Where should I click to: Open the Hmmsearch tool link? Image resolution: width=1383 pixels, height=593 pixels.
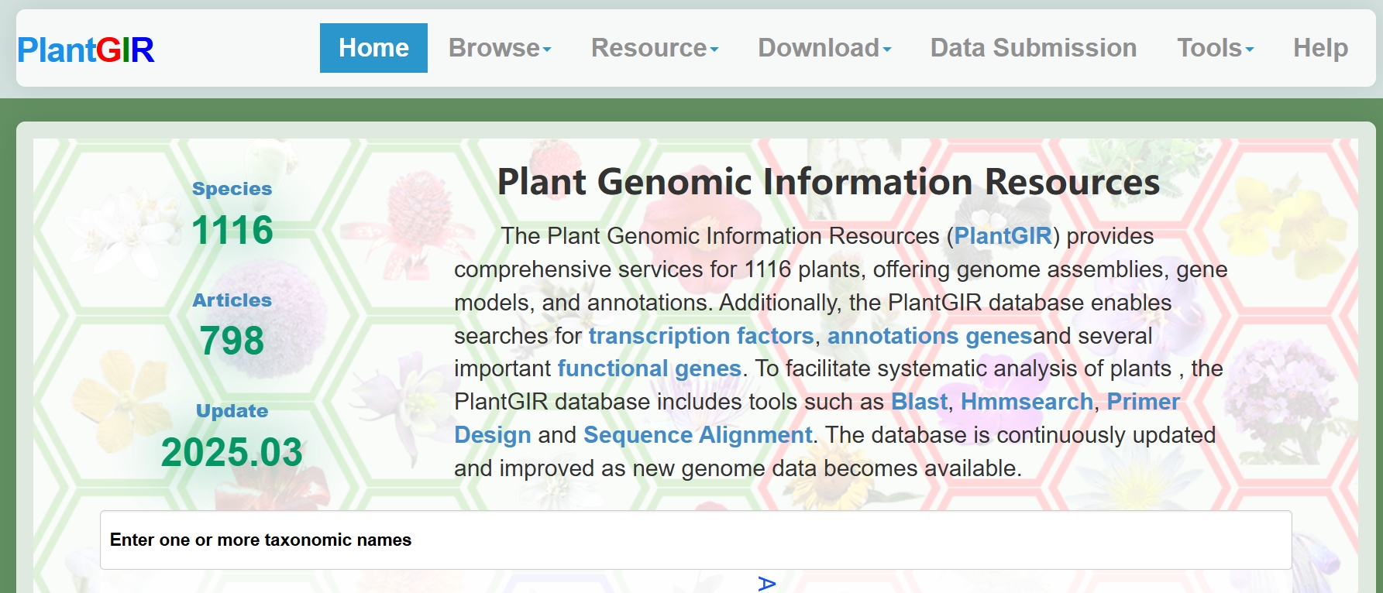[1027, 402]
